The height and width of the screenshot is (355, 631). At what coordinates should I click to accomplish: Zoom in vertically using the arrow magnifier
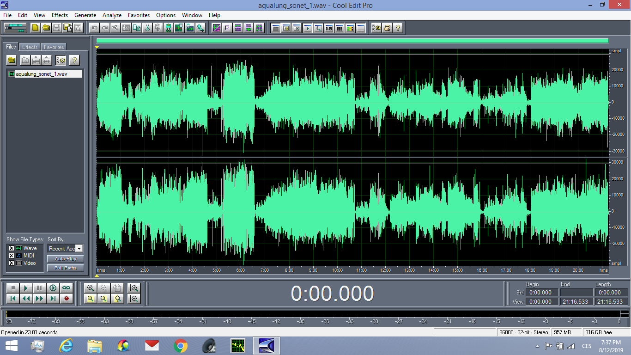pos(134,288)
